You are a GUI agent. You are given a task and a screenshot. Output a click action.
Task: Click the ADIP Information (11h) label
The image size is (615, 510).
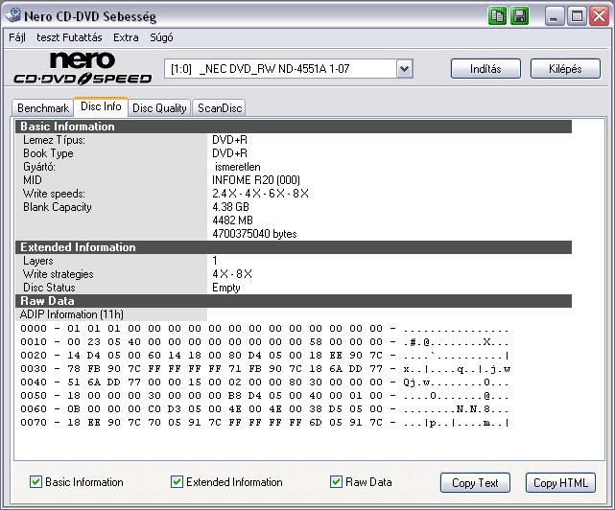click(x=72, y=314)
